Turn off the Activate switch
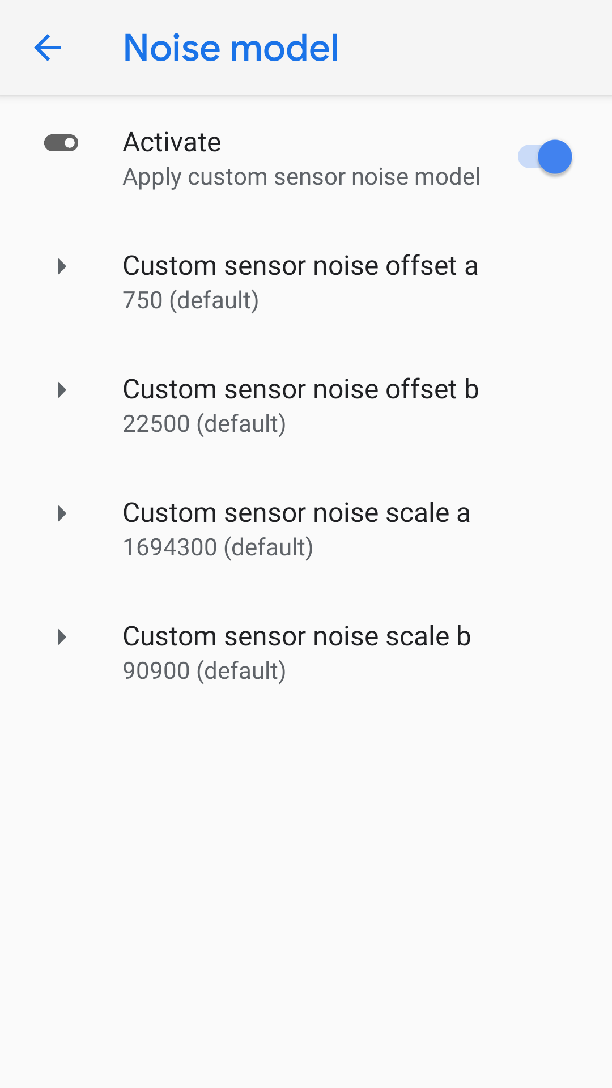 [x=545, y=157]
